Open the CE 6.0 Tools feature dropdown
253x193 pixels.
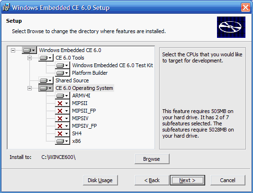click(46, 58)
